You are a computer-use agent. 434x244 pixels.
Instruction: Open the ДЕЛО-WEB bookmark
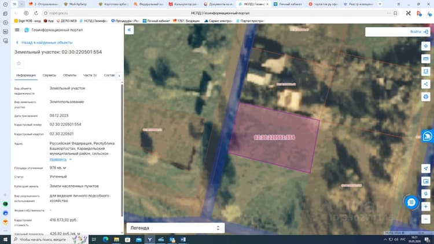(x=67, y=21)
